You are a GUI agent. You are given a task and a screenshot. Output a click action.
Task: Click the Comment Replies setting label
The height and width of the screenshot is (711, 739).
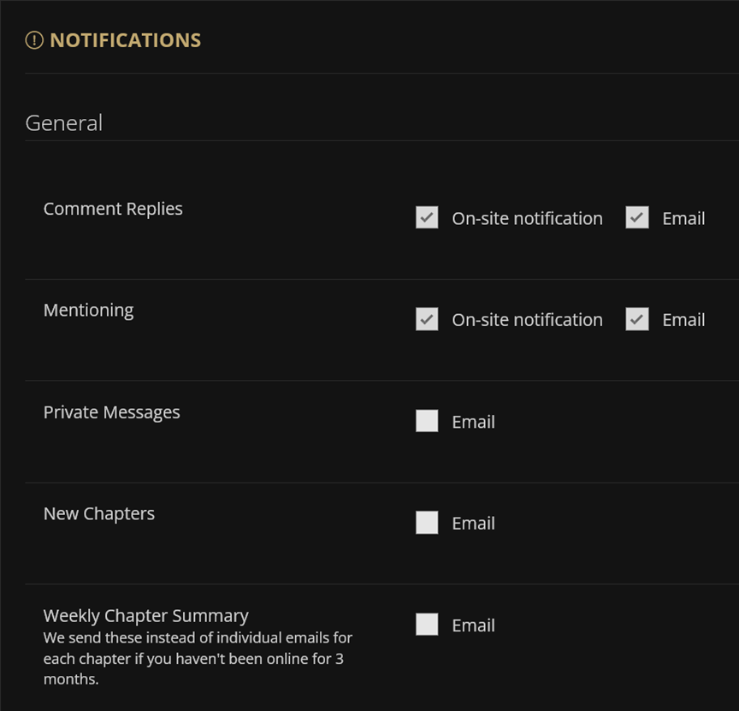[x=113, y=209]
